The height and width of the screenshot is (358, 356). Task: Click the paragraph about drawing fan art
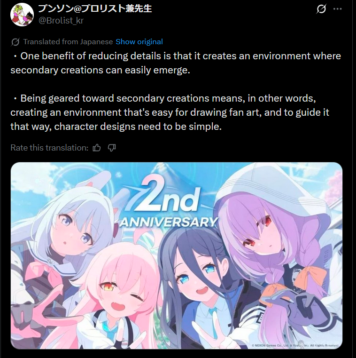click(170, 112)
